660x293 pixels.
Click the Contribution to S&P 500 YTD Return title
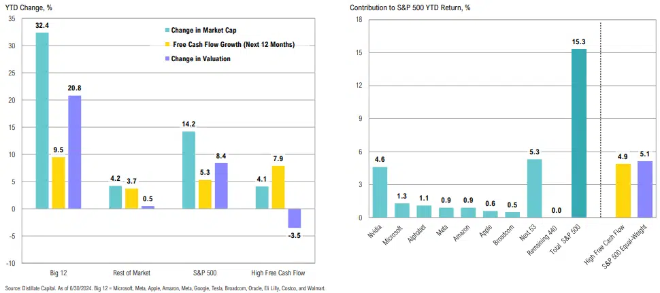click(x=410, y=7)
